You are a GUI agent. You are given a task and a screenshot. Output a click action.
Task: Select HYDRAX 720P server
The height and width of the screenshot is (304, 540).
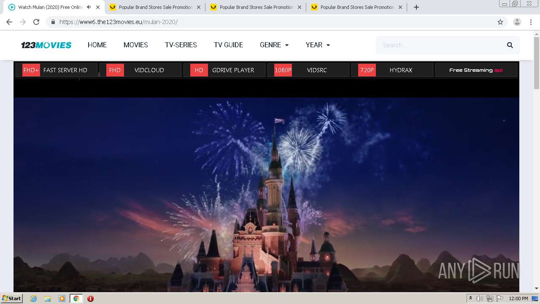[x=392, y=70]
